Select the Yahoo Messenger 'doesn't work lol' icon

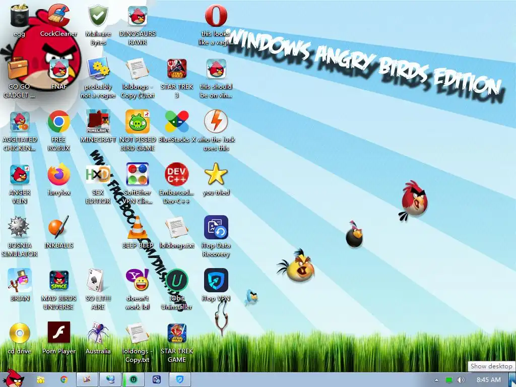pos(138,280)
